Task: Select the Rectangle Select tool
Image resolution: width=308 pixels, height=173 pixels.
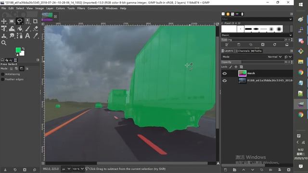Action: (12, 21)
